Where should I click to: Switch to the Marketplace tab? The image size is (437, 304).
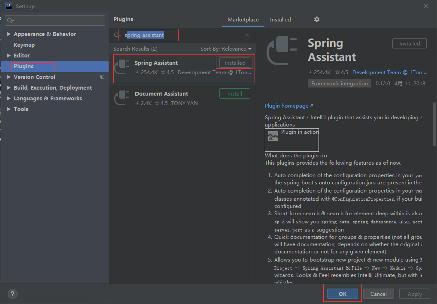click(243, 19)
